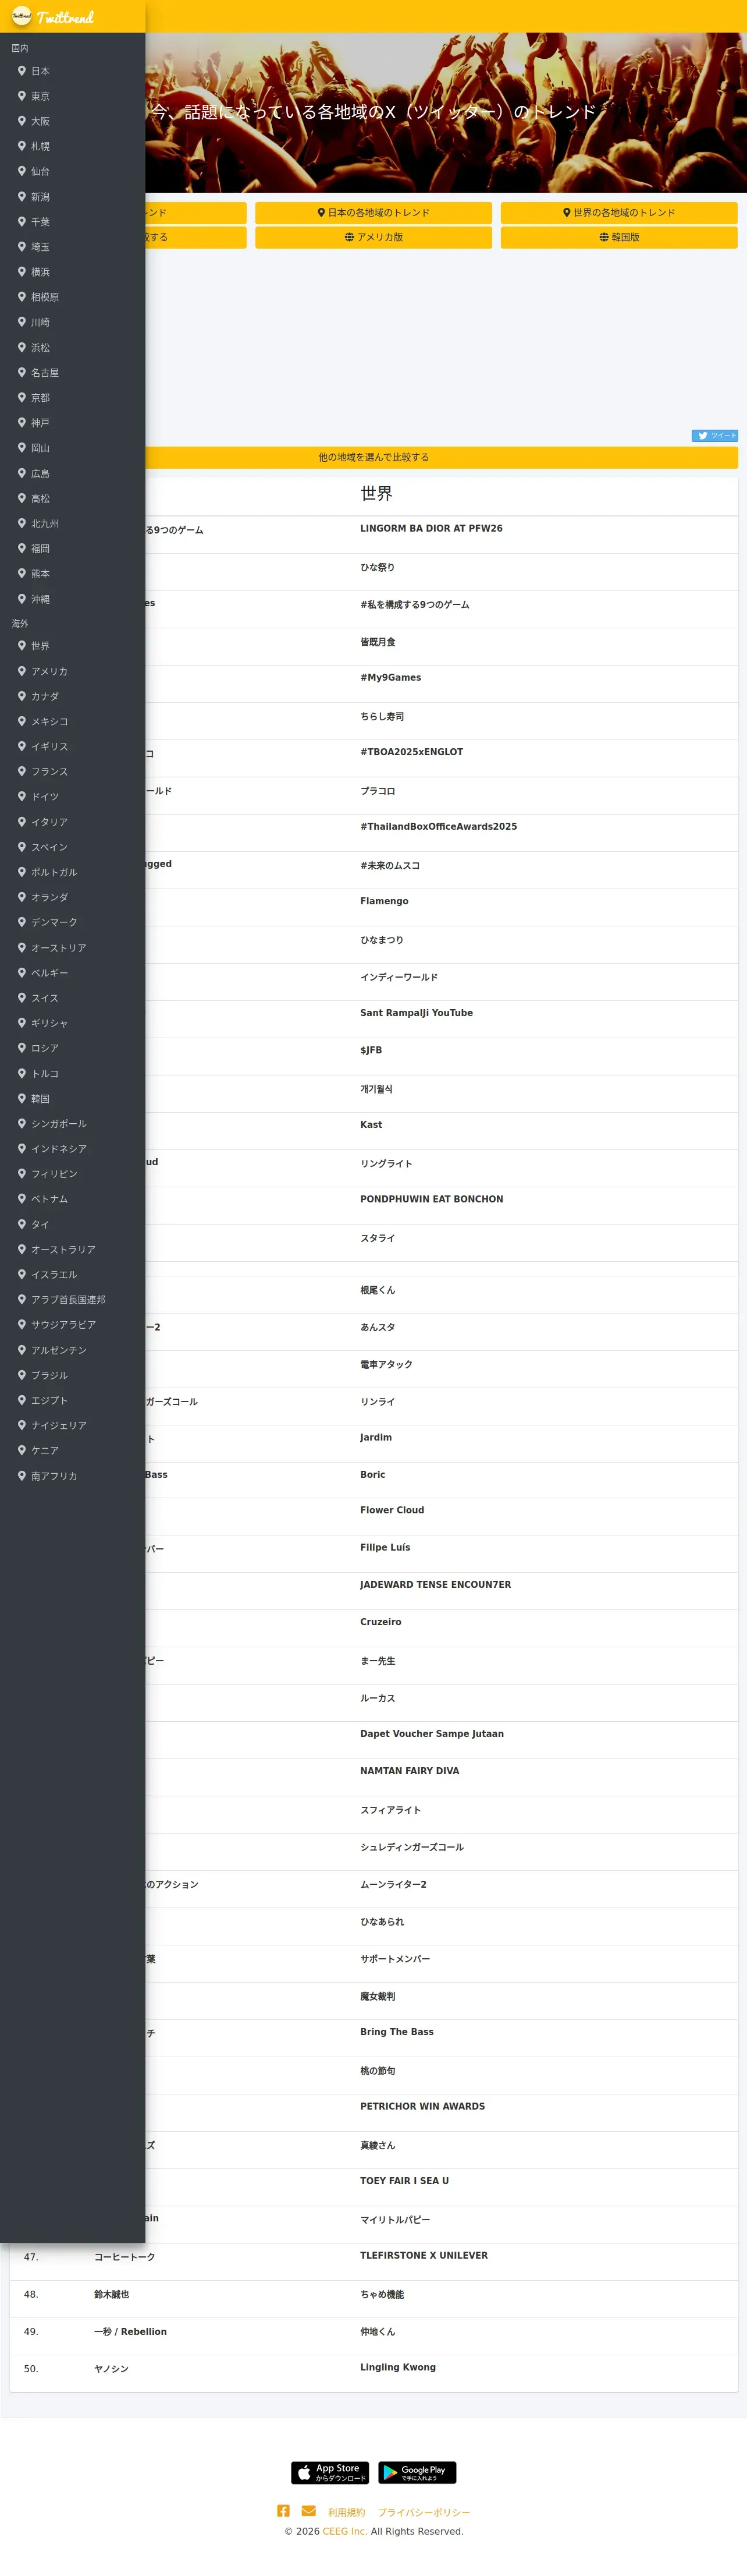The height and width of the screenshot is (2576, 747).
Task: Click the pin icon beside フランス
Action: point(22,771)
